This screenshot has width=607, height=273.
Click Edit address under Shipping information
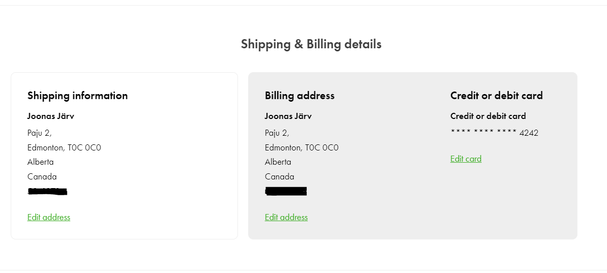pos(49,218)
